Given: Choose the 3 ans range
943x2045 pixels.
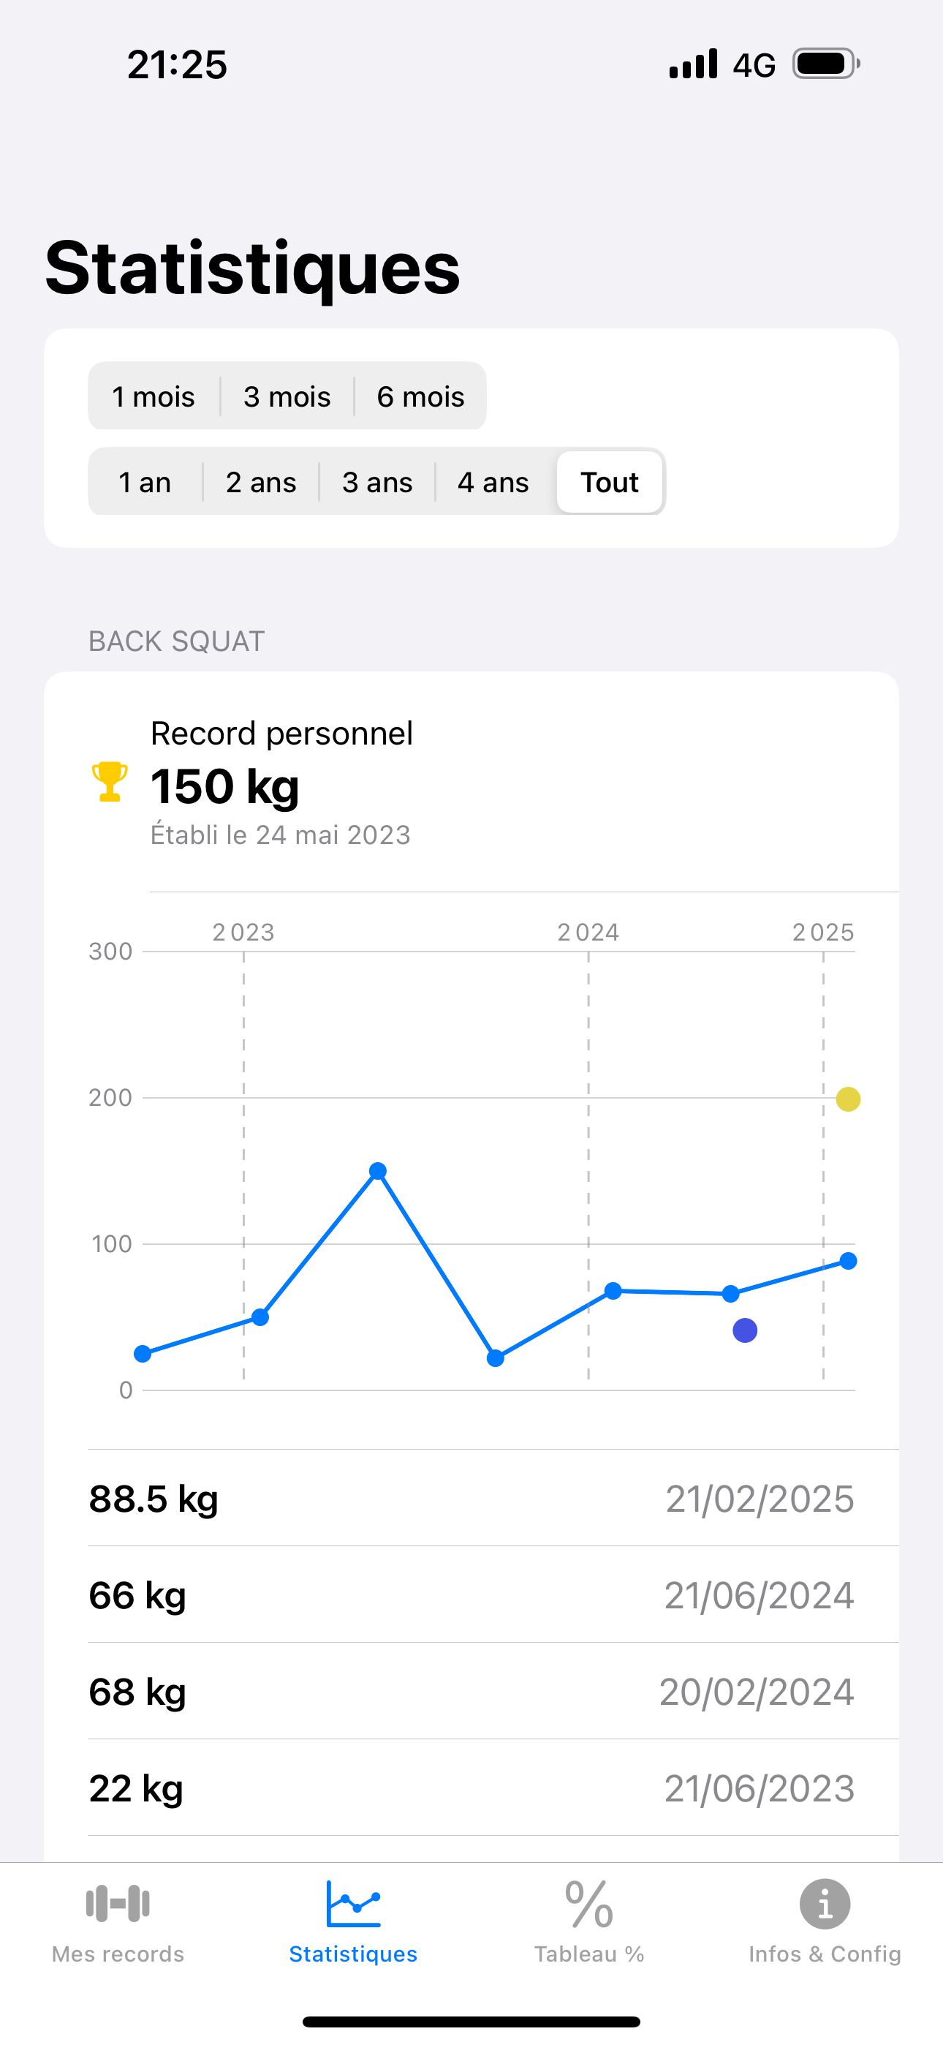Looking at the screenshot, I should click(x=377, y=482).
